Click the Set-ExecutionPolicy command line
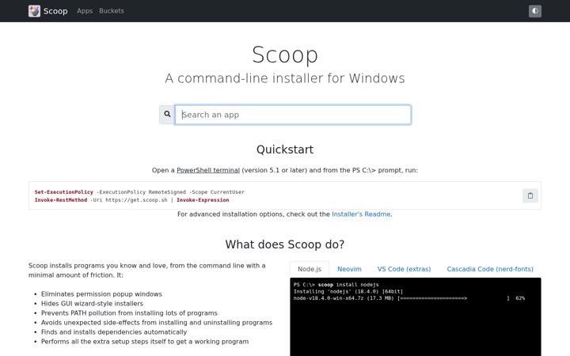Image resolution: width=570 pixels, height=356 pixels. (139, 191)
